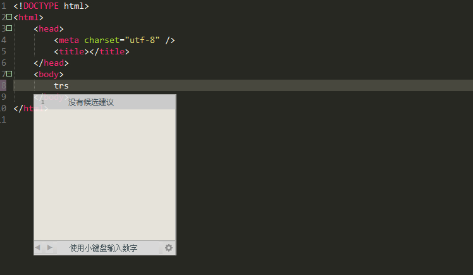Click the opening title tag
Viewport: 473px width, 275px height.
[x=71, y=51]
